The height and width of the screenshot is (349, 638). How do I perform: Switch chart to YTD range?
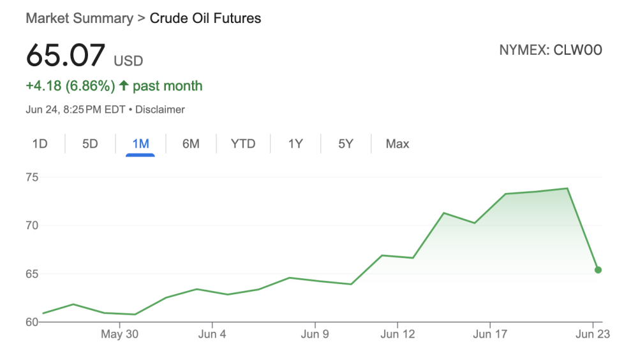243,144
